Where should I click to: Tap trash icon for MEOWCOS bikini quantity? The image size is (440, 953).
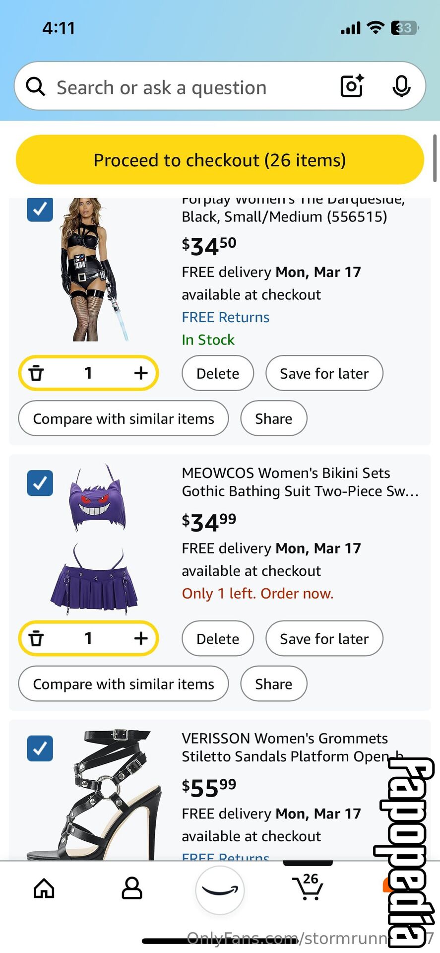click(36, 638)
